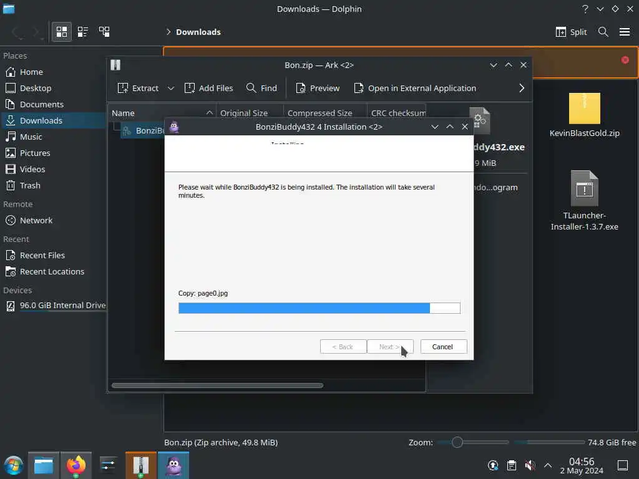This screenshot has width=639, height=479.
Task: Open Firefox from the taskbar
Action: (x=76, y=465)
